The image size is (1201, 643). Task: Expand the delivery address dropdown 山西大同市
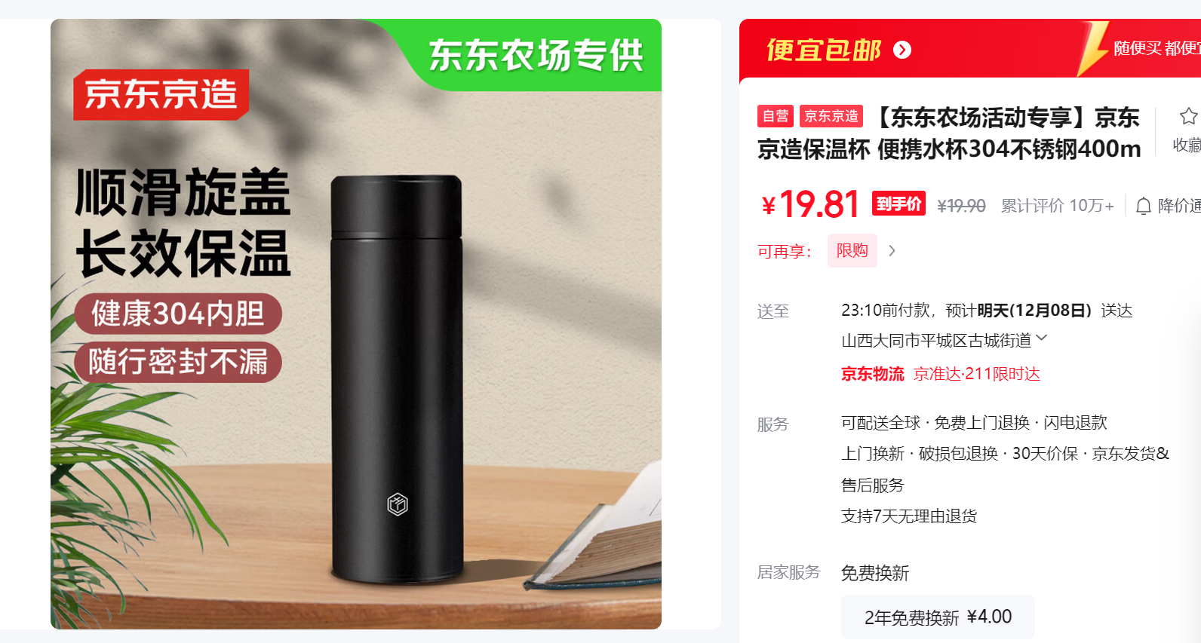point(945,341)
